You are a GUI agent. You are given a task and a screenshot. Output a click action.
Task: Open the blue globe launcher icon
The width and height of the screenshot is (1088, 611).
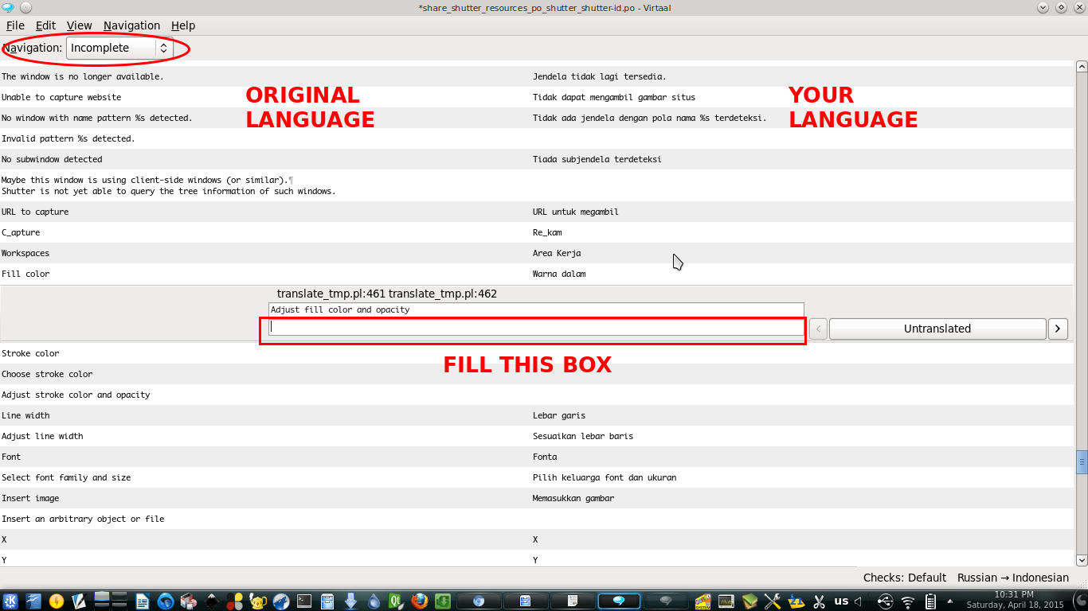click(x=165, y=601)
